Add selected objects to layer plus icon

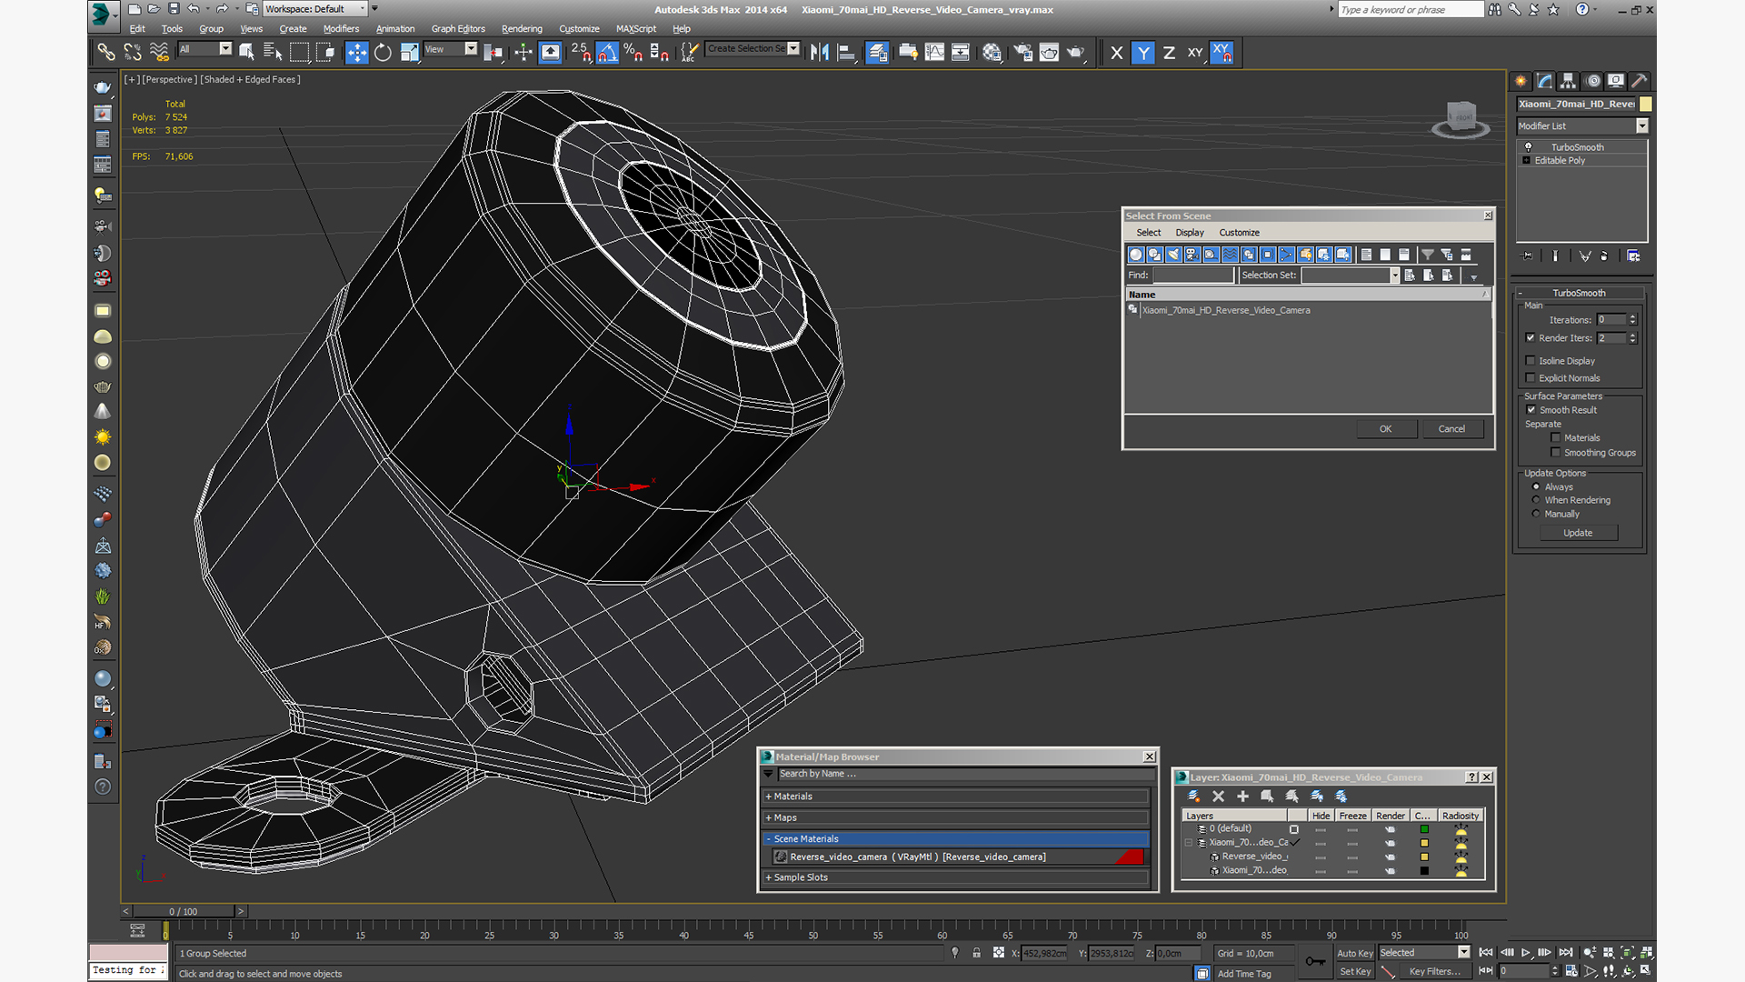coord(1242,797)
